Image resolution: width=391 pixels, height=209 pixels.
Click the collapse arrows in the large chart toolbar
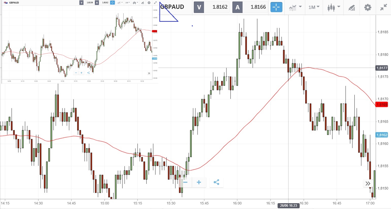(x=384, y=7)
